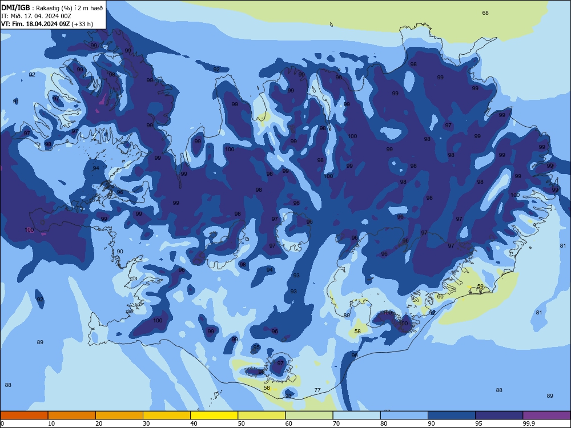Click the "91" humidity value on the map

click(x=15, y=101)
